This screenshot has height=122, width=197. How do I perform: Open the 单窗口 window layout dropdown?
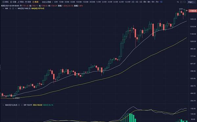191,2
